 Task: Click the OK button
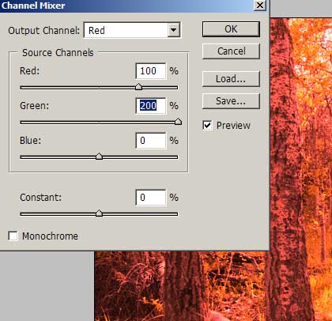click(231, 29)
